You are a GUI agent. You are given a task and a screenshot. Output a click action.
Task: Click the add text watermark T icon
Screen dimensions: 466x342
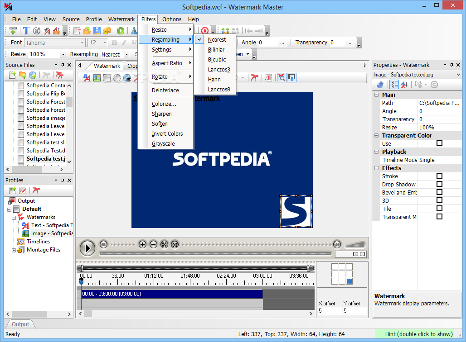coord(26,31)
